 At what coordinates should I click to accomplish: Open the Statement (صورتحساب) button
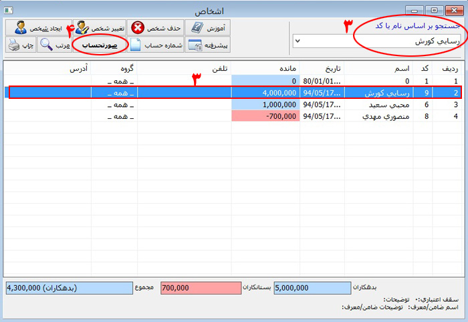click(x=100, y=45)
